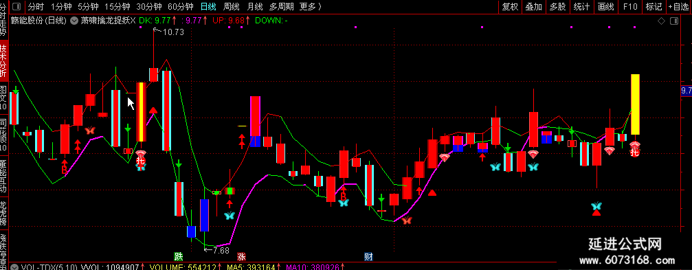Click the yellow highlighted candlestick at right

pos(635,104)
